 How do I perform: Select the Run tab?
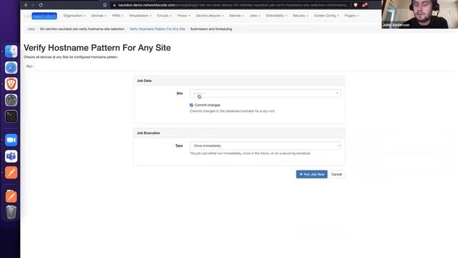29,67
